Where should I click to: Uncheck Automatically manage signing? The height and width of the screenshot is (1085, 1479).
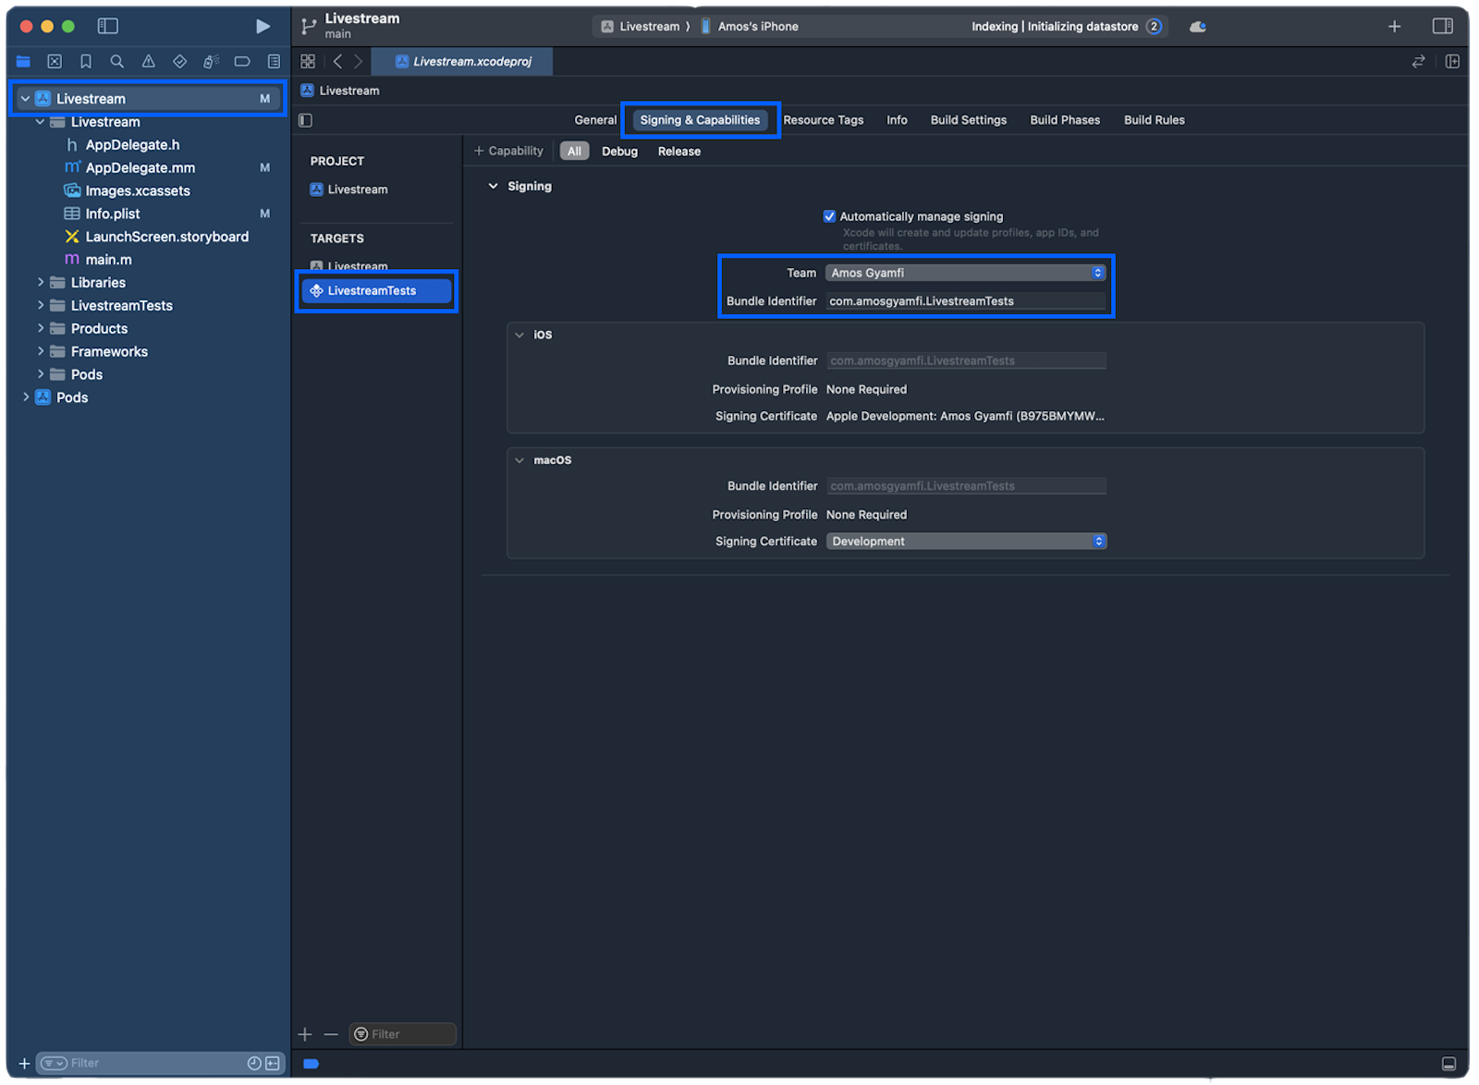(830, 215)
